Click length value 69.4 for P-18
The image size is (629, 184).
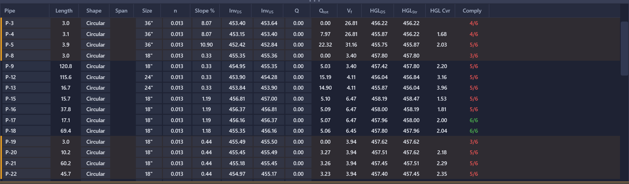coord(66,131)
